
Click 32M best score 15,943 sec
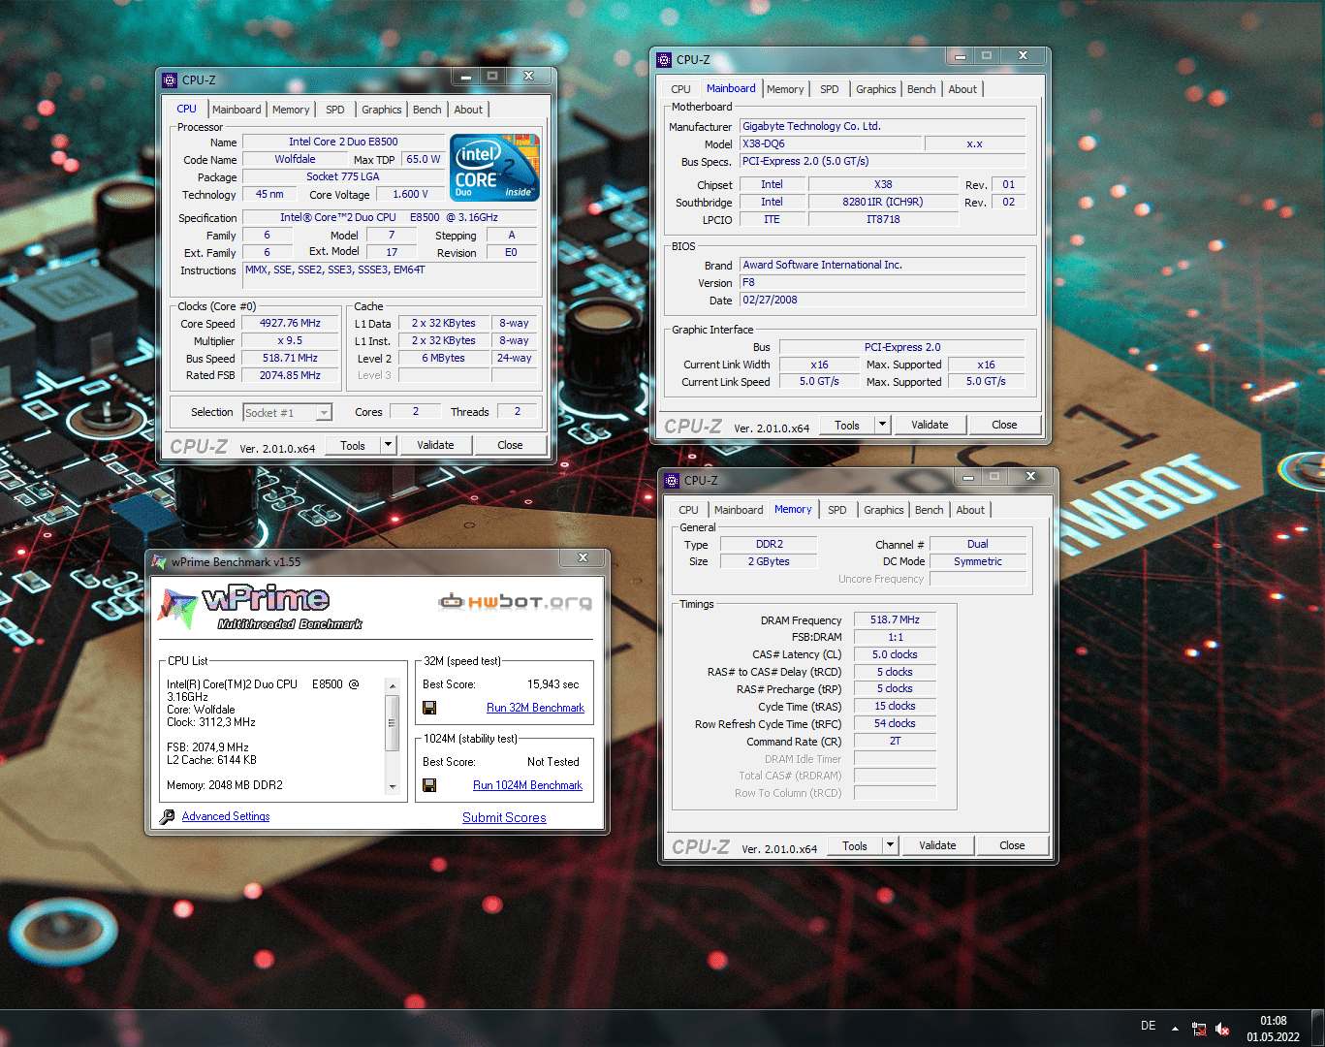(552, 684)
